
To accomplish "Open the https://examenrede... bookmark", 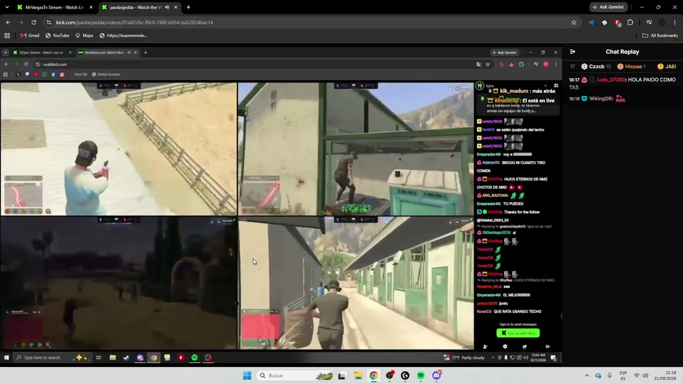I will point(123,36).
